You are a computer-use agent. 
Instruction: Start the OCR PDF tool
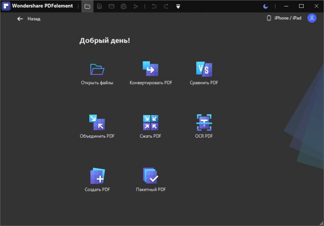(x=204, y=122)
